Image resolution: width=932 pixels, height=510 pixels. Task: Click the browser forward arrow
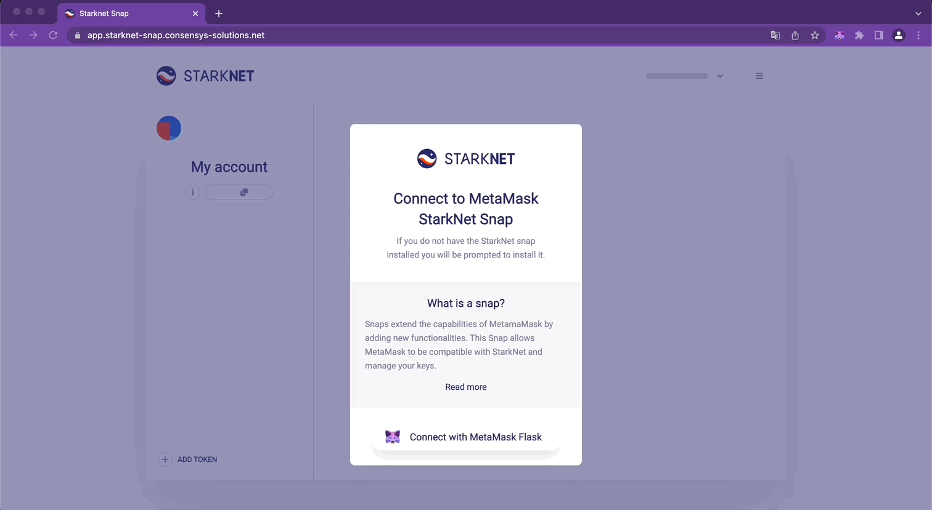(x=33, y=35)
